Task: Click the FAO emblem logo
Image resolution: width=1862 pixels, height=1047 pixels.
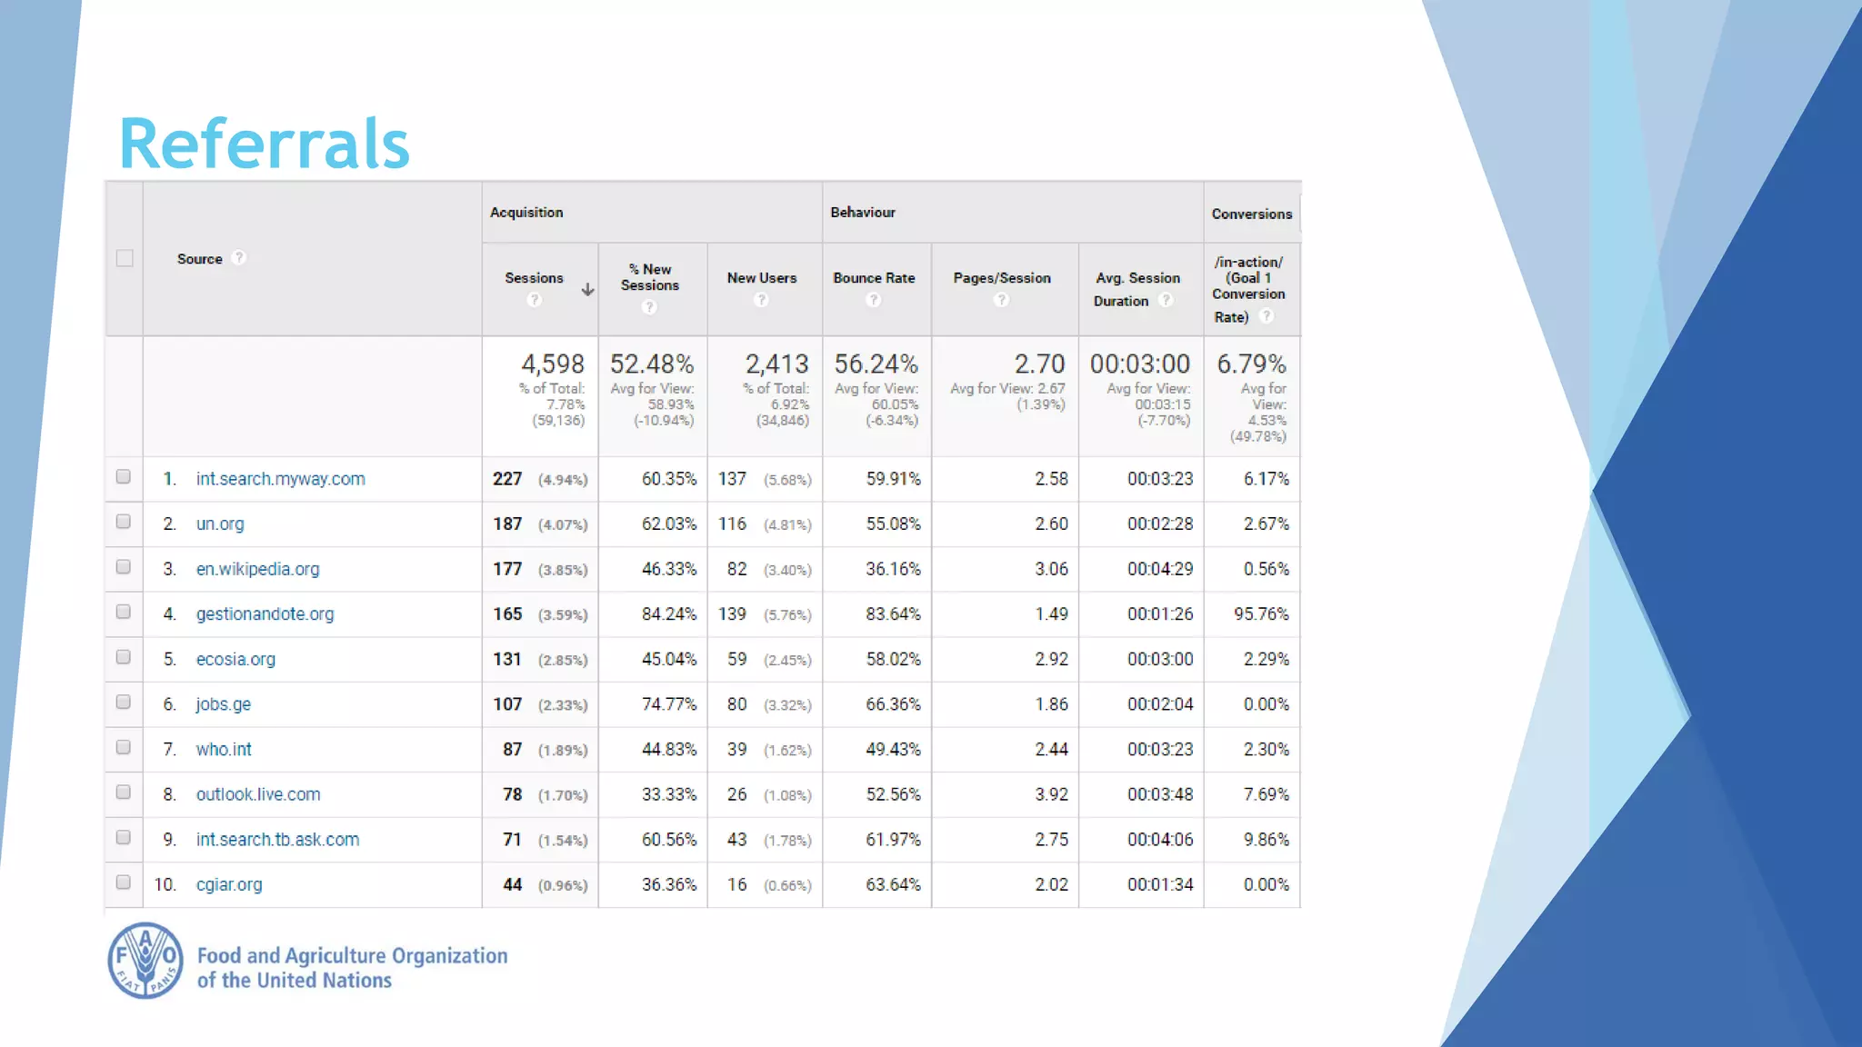Action: (x=145, y=961)
